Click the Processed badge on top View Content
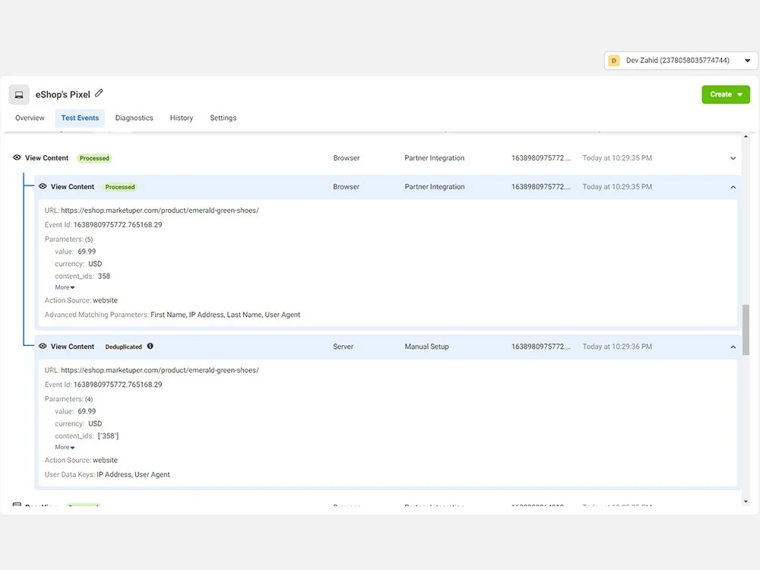Viewport: 760px width, 570px height. click(x=94, y=158)
